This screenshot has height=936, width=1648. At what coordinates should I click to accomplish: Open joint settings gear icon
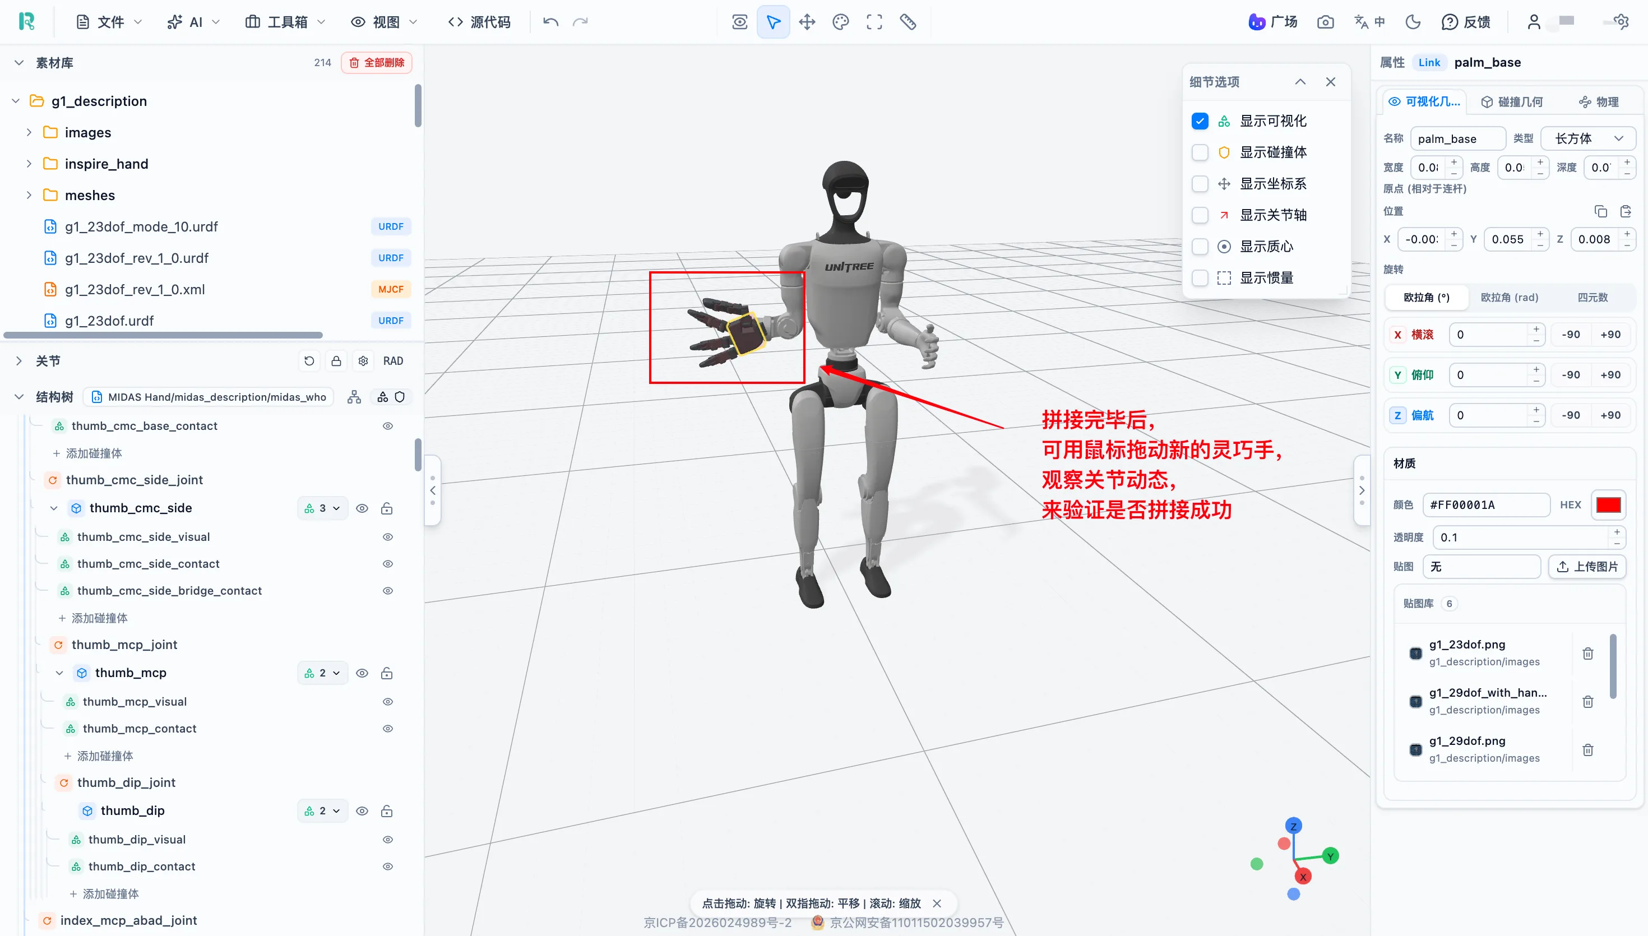pos(363,362)
